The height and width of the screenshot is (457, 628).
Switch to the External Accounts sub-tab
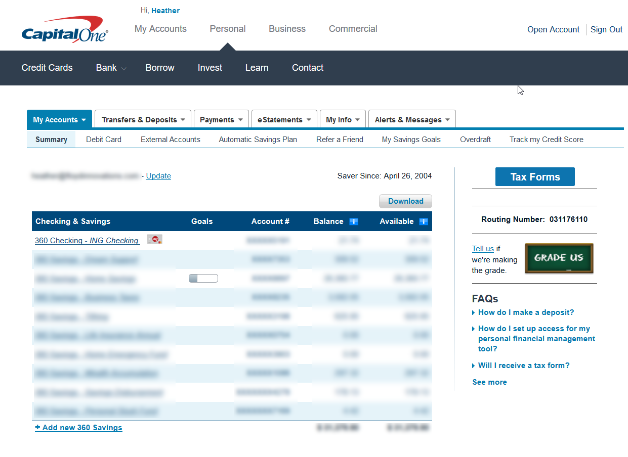click(x=171, y=140)
